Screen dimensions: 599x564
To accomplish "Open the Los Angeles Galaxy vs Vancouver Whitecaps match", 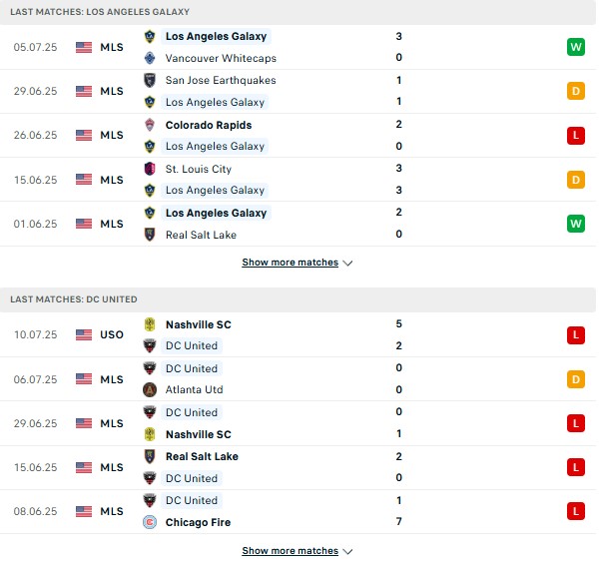I will (298, 47).
